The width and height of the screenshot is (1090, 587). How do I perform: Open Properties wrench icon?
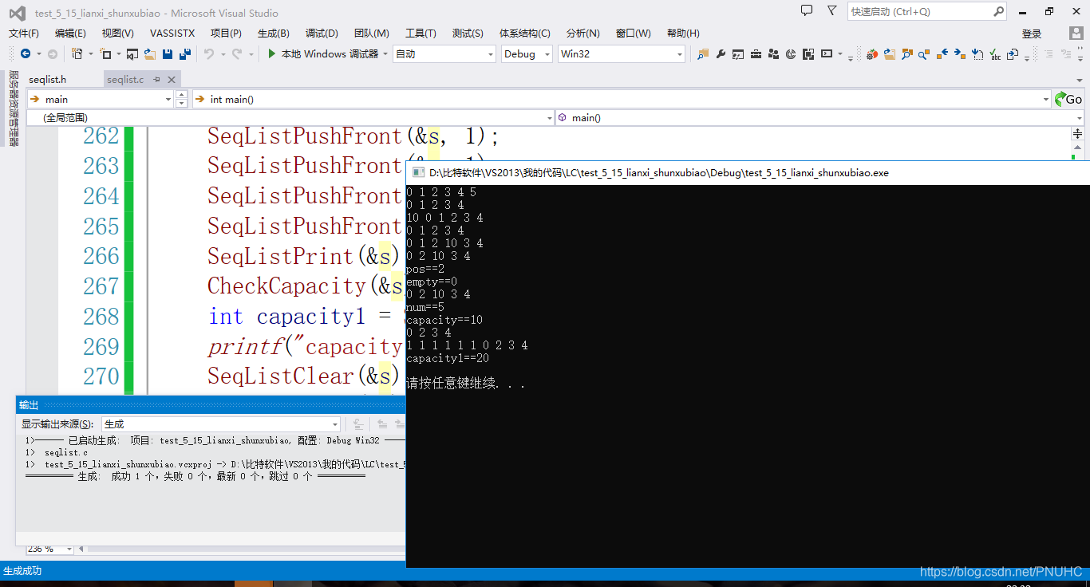721,54
